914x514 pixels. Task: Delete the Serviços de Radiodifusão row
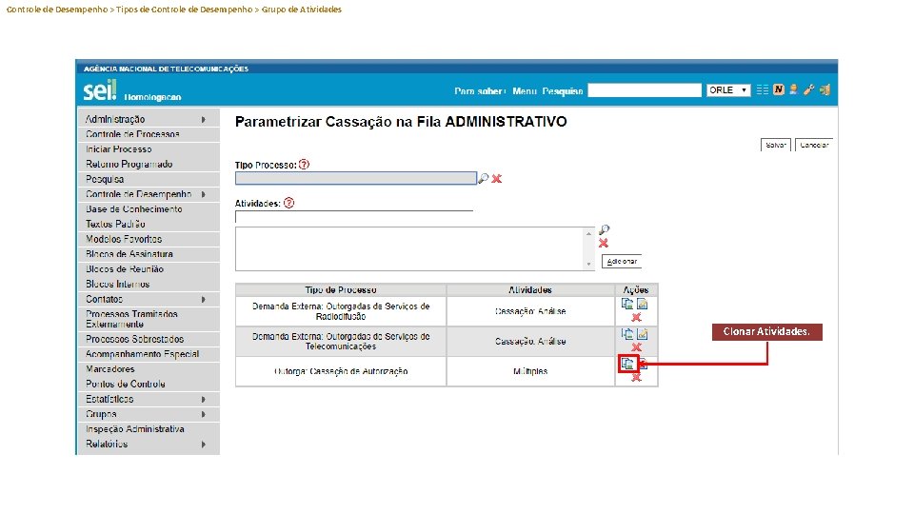(x=636, y=317)
